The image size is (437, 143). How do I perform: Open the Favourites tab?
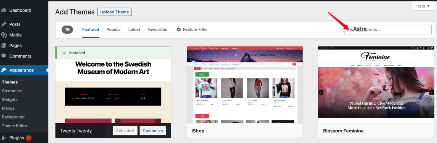(x=157, y=29)
